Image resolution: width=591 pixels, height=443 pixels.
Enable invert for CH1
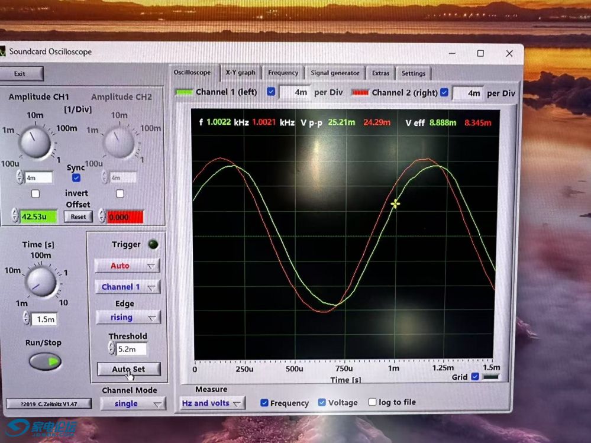pyautogui.click(x=35, y=193)
